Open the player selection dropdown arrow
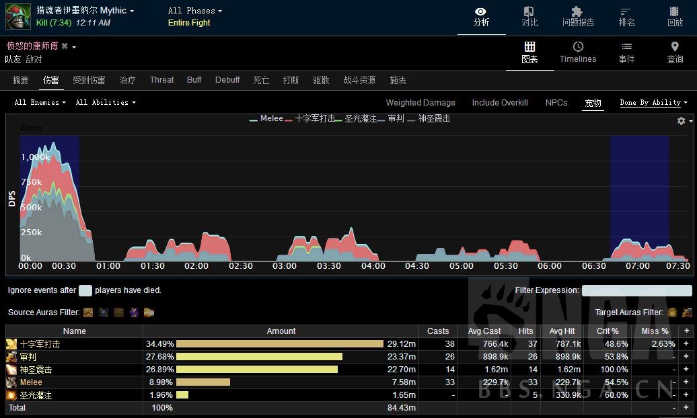This screenshot has height=418, width=697. point(74,46)
